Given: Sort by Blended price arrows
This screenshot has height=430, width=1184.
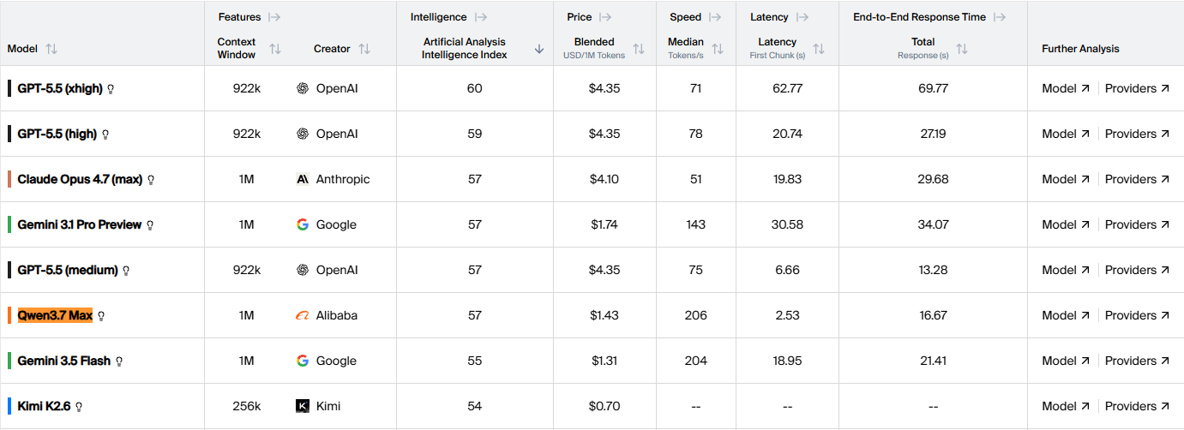Looking at the screenshot, I should (639, 49).
